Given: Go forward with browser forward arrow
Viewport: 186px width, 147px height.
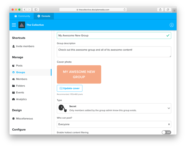Looking at the screenshot, I should click(29, 10).
